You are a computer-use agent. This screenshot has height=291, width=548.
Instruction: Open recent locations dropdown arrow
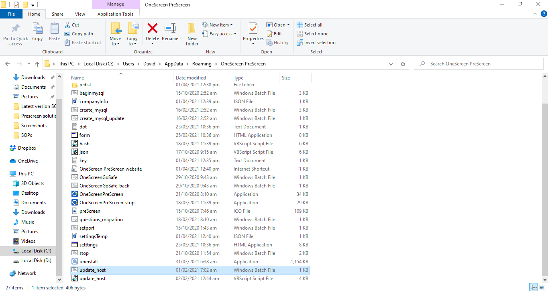pos(29,64)
